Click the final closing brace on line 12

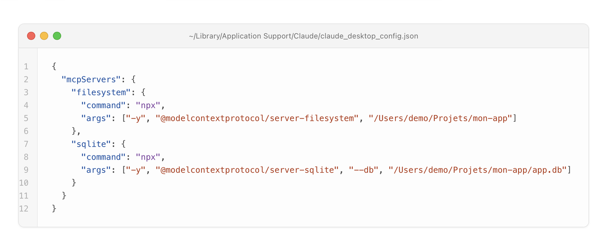[x=54, y=208]
